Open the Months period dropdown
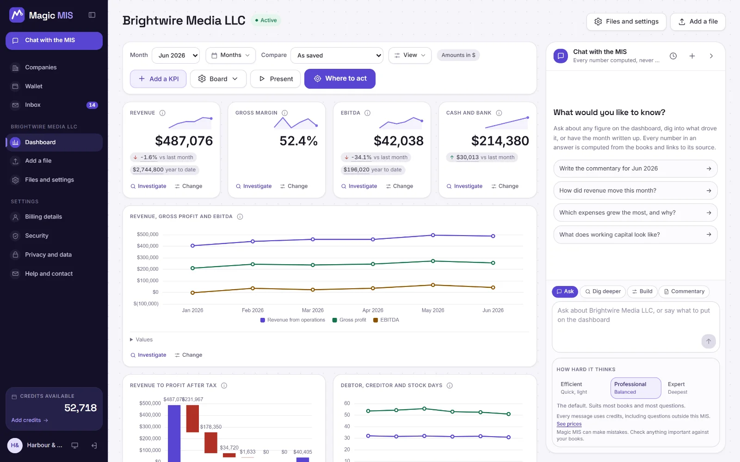Image resolution: width=740 pixels, height=462 pixels. tap(230, 55)
